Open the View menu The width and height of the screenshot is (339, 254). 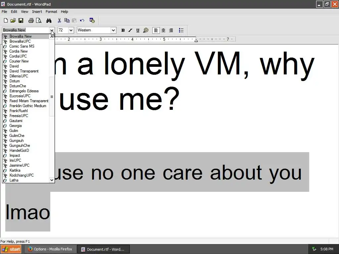tap(24, 12)
